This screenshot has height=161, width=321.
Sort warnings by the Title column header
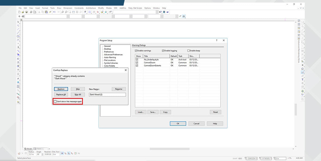click(156, 56)
